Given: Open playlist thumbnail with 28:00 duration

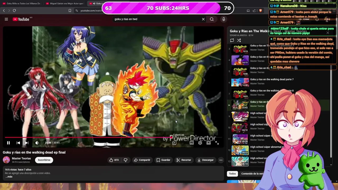Looking at the screenshot, I should (240, 116).
